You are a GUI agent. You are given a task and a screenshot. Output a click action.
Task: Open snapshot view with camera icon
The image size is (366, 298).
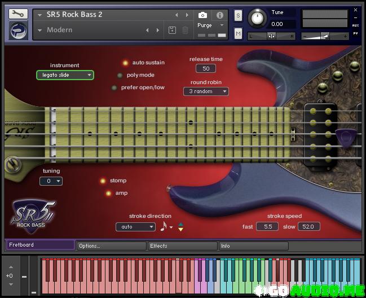[x=202, y=15]
